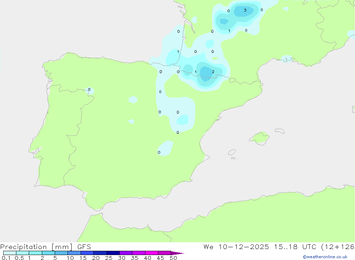The height and width of the screenshot is (260, 355).
Task: Select the legend swatch between 2 and 5
Action: pos(48,253)
